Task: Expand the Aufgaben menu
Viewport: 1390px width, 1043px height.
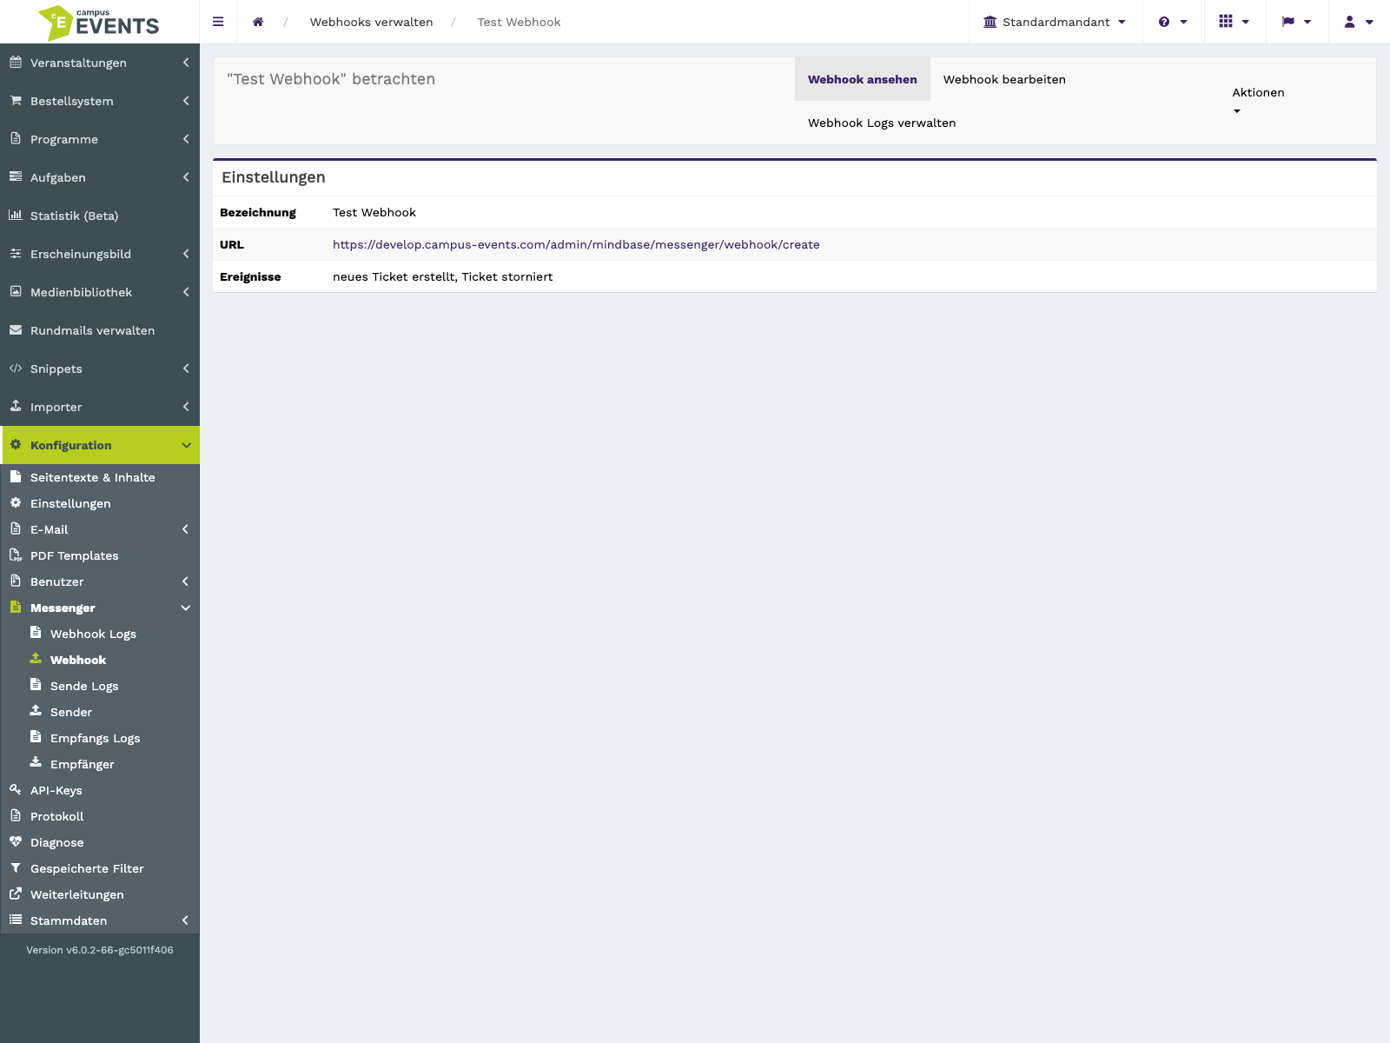Action: tap(100, 177)
